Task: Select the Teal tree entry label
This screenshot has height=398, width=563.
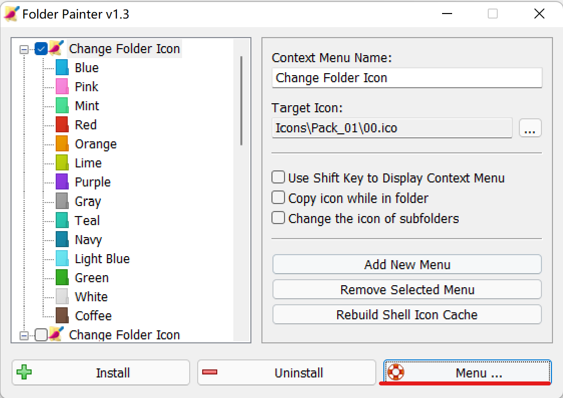Action: pos(87,221)
